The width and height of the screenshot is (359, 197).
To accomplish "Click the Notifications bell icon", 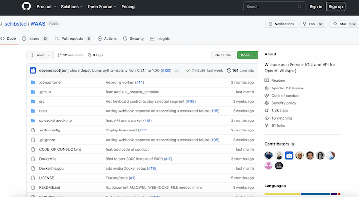I will point(270,24).
